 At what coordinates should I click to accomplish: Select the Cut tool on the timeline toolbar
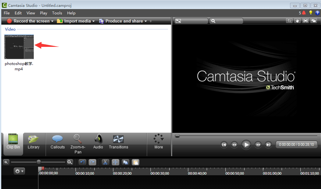106,162
